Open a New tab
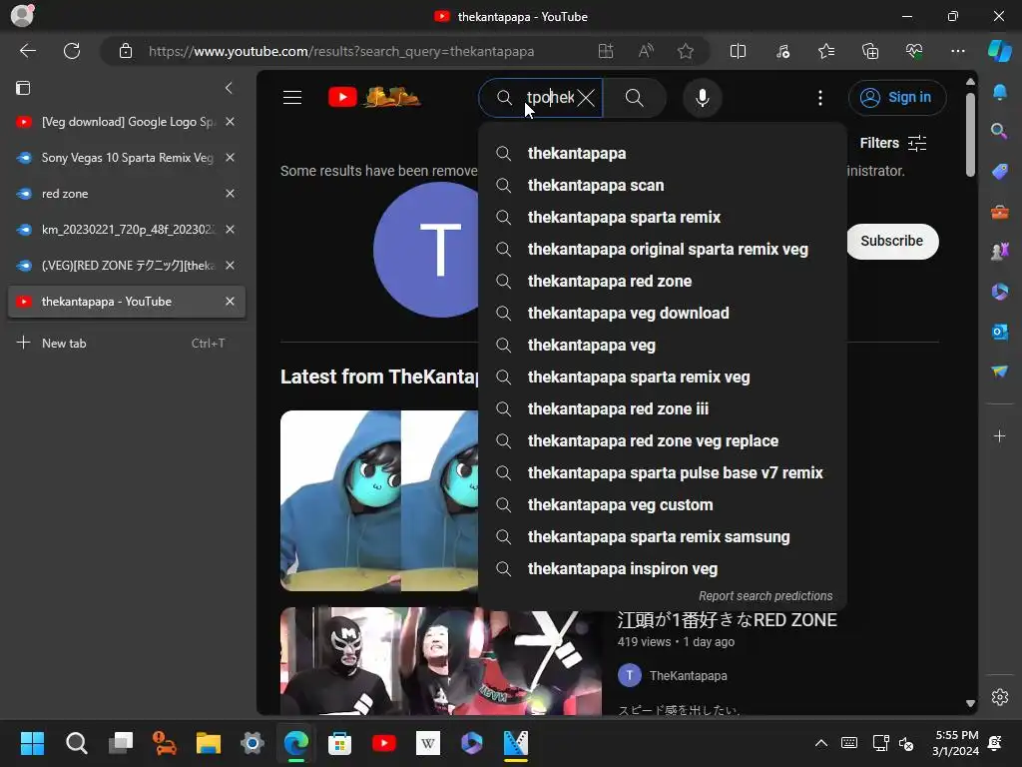The height and width of the screenshot is (767, 1022). tap(127, 344)
